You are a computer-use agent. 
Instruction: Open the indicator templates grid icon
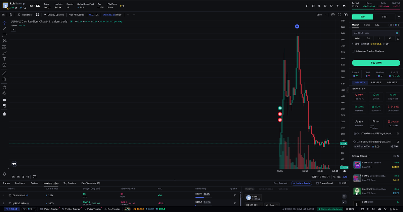click(x=37, y=15)
